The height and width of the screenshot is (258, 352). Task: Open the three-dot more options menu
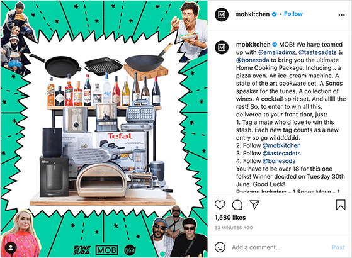click(x=341, y=15)
